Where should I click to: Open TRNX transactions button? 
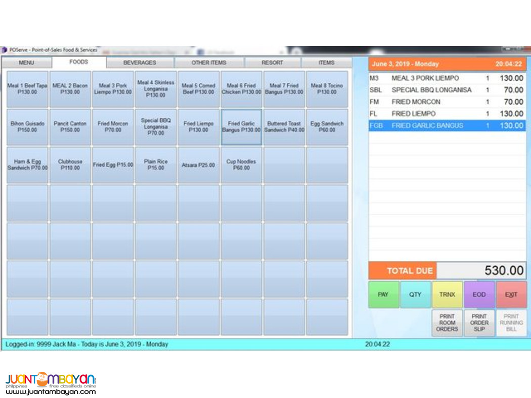tap(447, 294)
